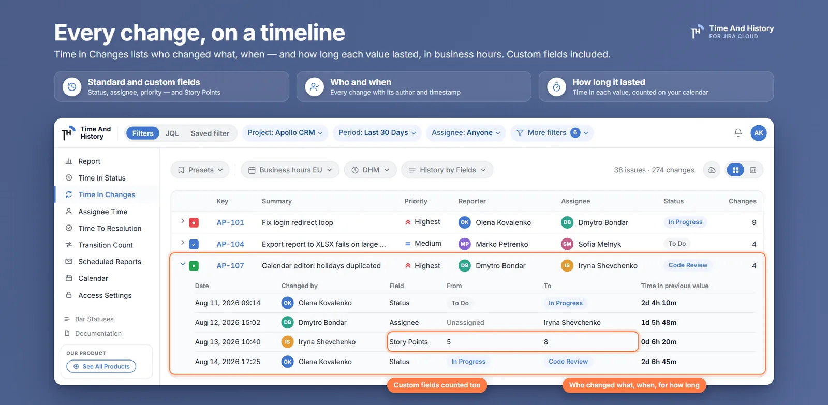Image resolution: width=828 pixels, height=405 pixels.
Task: Open the notifications bell
Action: click(x=738, y=133)
